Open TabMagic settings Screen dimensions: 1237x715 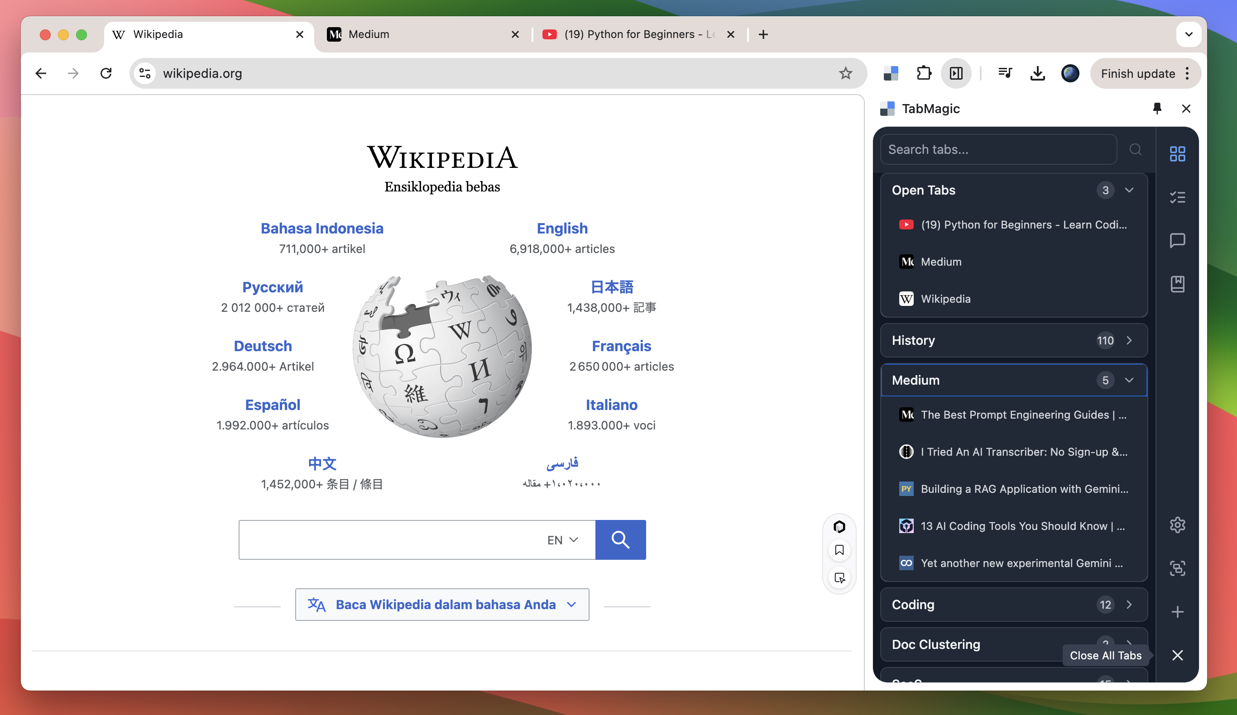[x=1178, y=525]
